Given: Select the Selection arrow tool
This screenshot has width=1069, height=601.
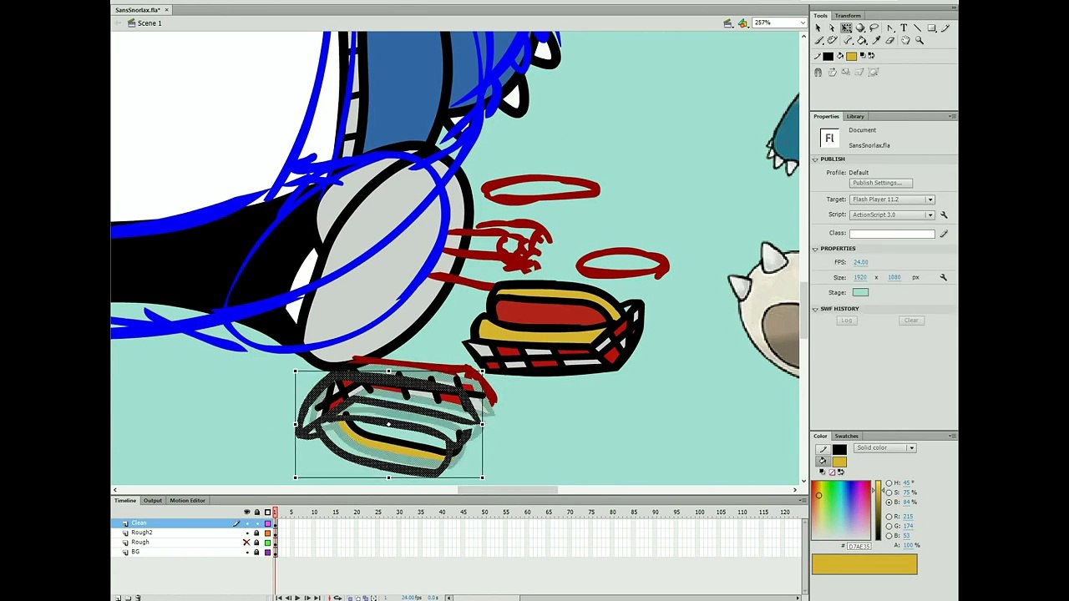Looking at the screenshot, I should 818,28.
